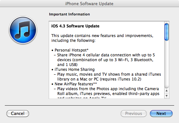Select the iOS 4.3 Software Update heading
The image size is (179, 123).
click(75, 26)
